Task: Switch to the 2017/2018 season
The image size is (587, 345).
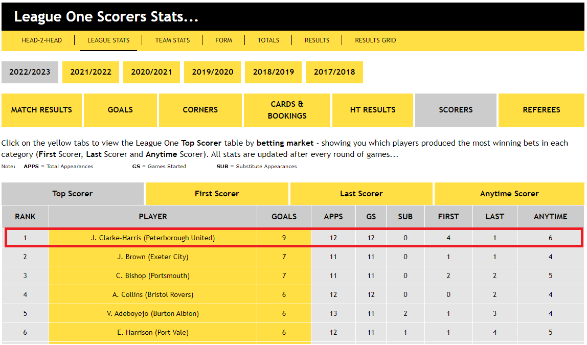Action: point(334,72)
